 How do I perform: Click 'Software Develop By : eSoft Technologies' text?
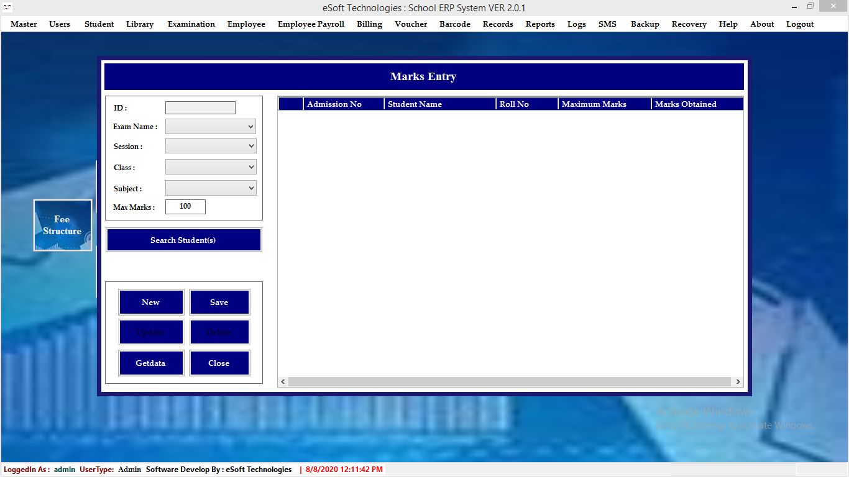tap(219, 470)
